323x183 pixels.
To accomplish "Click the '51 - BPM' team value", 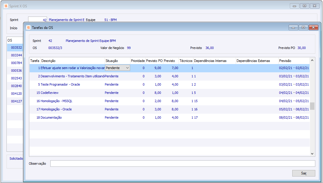I will pyautogui.click(x=111, y=20).
